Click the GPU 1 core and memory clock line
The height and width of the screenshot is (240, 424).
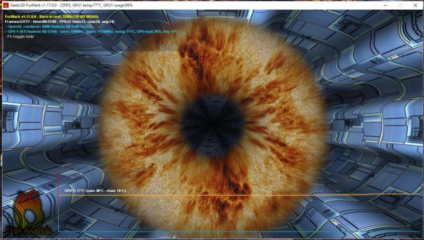click(x=95, y=31)
